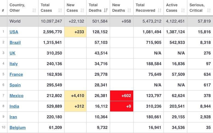Click the highlighted USA +233 new cases cell
The image size is (213, 133).
pos(75,32)
